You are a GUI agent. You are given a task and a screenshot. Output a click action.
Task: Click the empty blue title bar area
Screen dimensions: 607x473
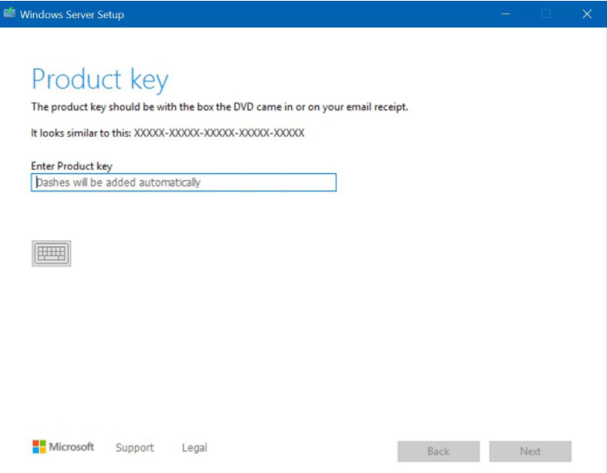(315, 14)
